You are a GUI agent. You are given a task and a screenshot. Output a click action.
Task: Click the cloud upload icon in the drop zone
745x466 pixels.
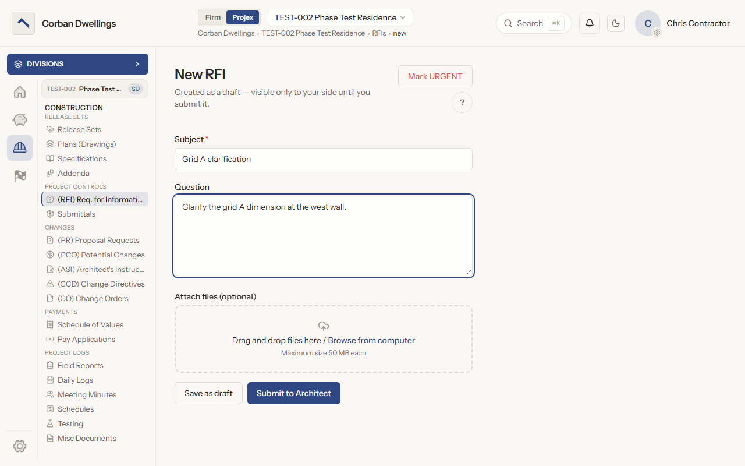(x=324, y=326)
